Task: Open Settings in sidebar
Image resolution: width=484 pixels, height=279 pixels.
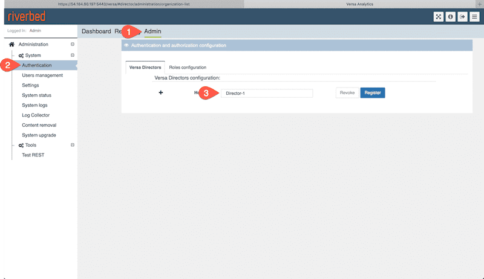Action: click(x=31, y=85)
